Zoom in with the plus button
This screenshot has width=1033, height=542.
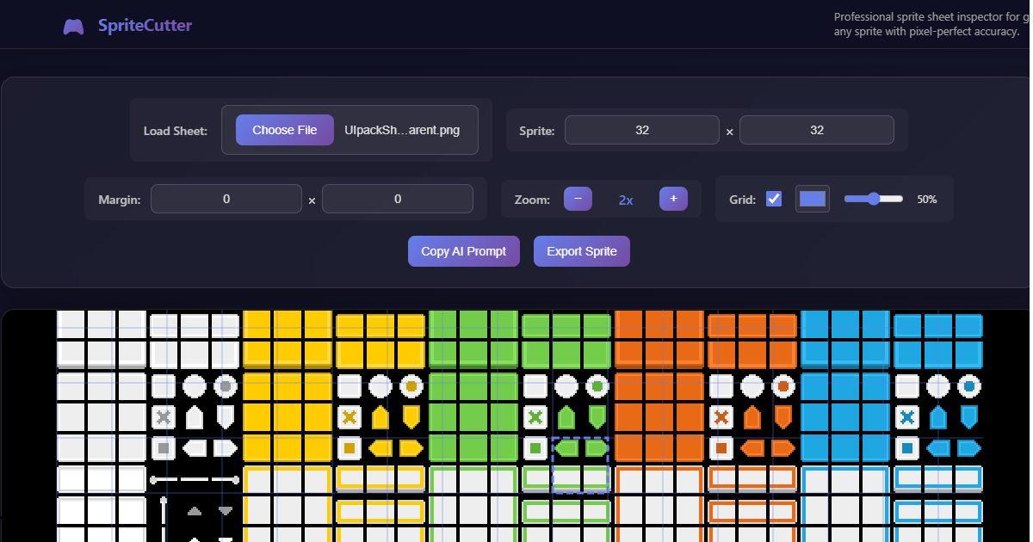672,199
